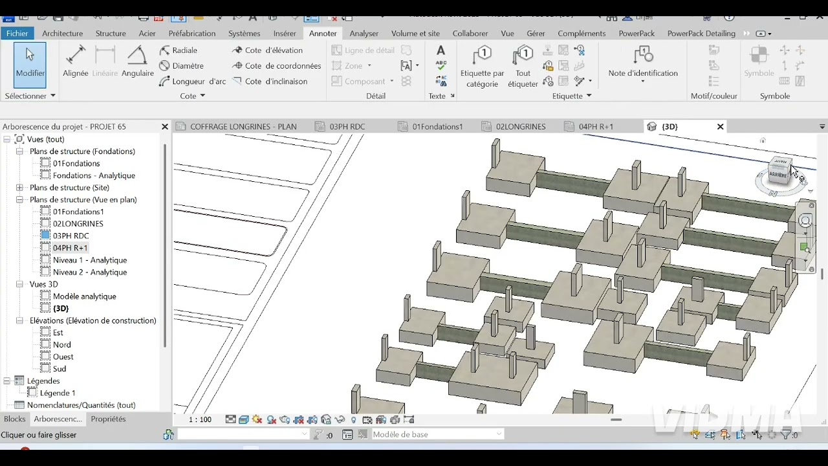Activate the Longueur d'arc dimension tool
Image resolution: width=828 pixels, height=466 pixels.
pyautogui.click(x=193, y=81)
